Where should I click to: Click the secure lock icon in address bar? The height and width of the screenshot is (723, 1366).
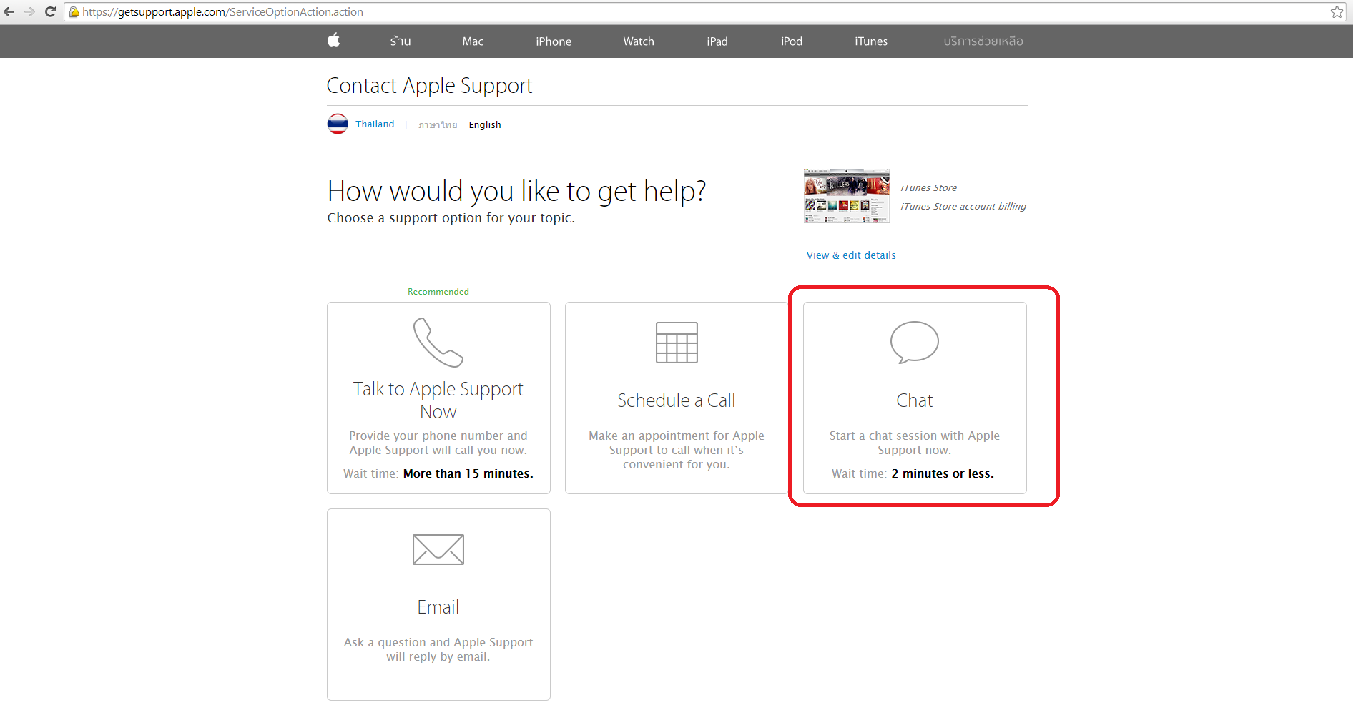[74, 12]
